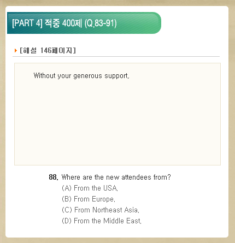Viewport: 235px width, 243px height.
Task: Click the word "generous" in the passage
Action: click(x=87, y=76)
